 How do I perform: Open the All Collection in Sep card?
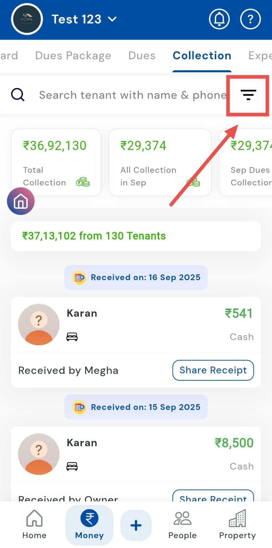click(x=160, y=162)
